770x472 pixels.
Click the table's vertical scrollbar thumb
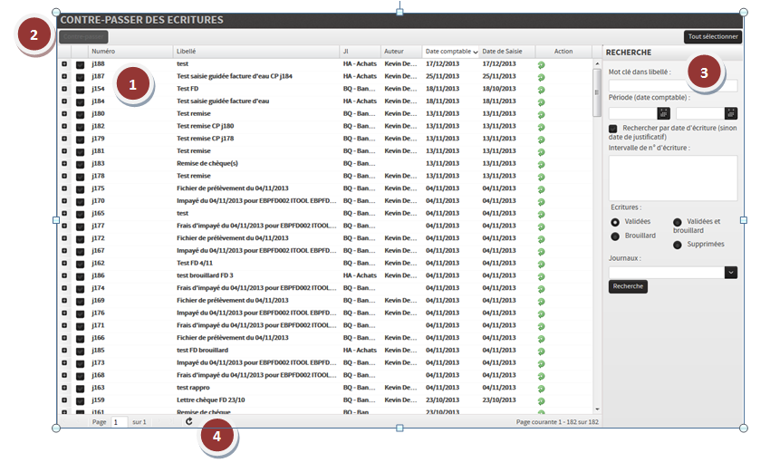597,92
